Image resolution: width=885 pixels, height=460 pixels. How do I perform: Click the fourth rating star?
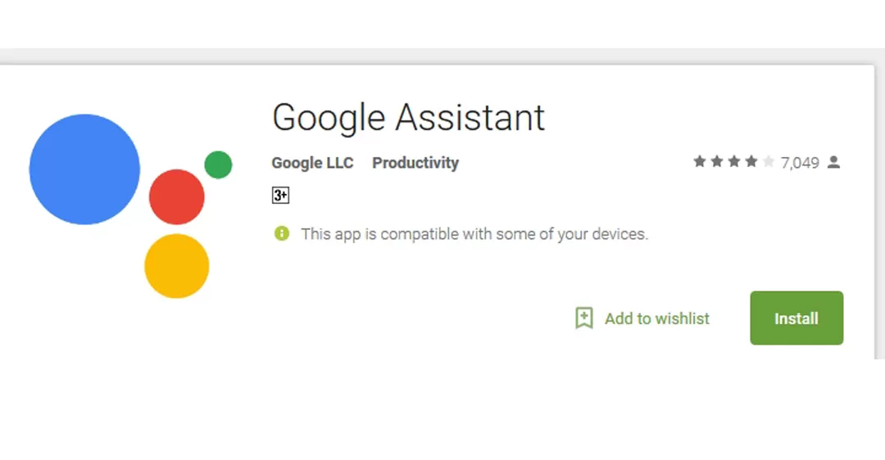[751, 162]
